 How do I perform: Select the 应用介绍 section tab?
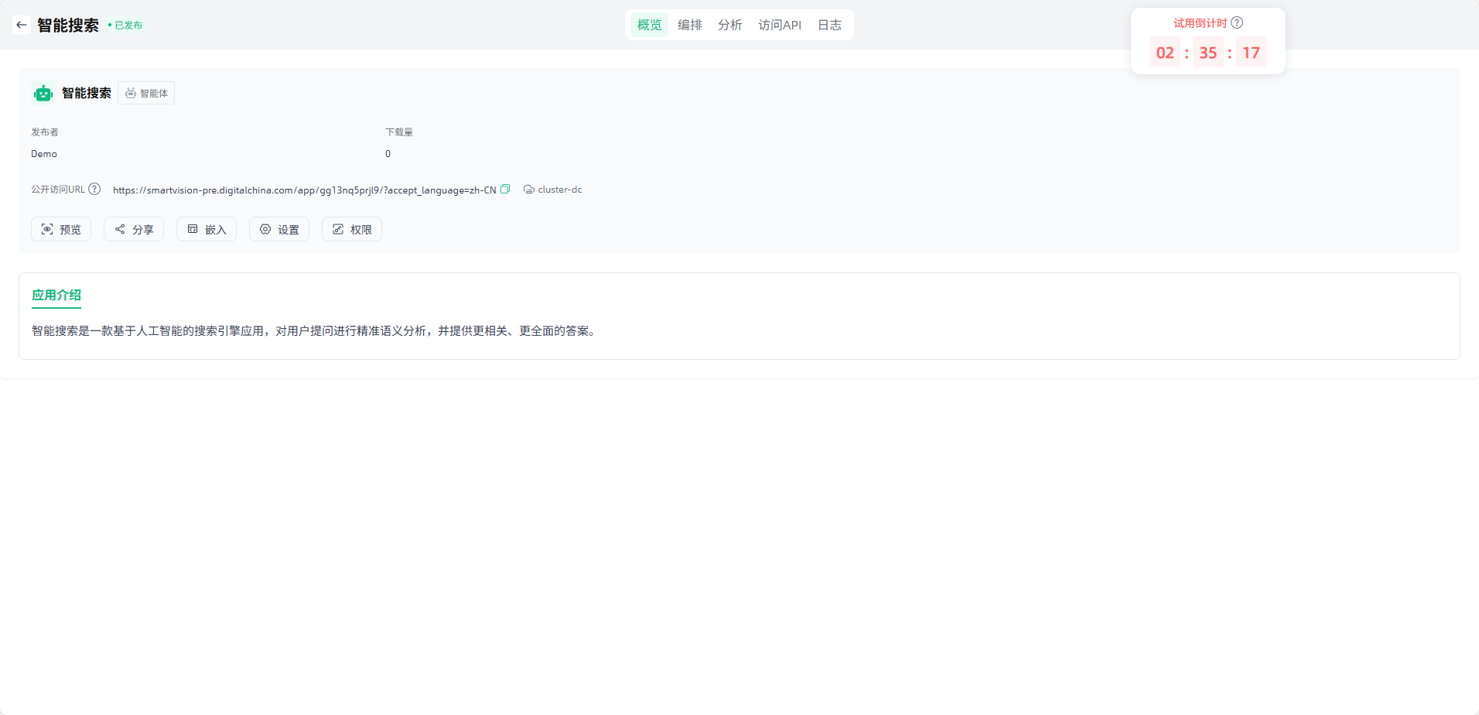pos(56,295)
